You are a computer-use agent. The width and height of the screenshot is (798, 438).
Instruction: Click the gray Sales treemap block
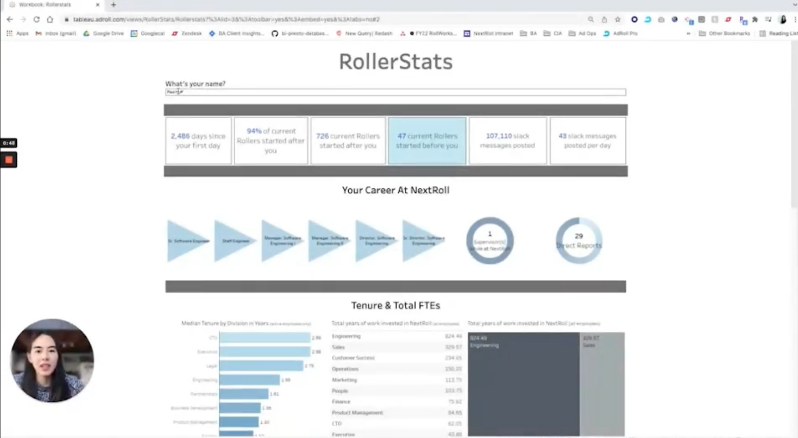603,384
